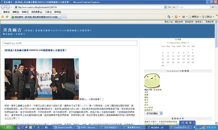
Task: Open 相簿 link in sidebar
Action: (146, 95)
